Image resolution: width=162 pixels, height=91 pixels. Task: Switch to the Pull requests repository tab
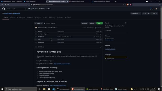tap(21, 18)
